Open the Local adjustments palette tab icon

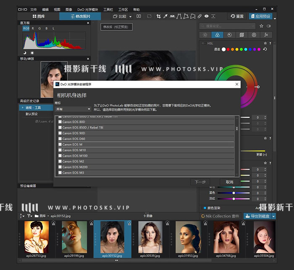[x=254, y=35]
